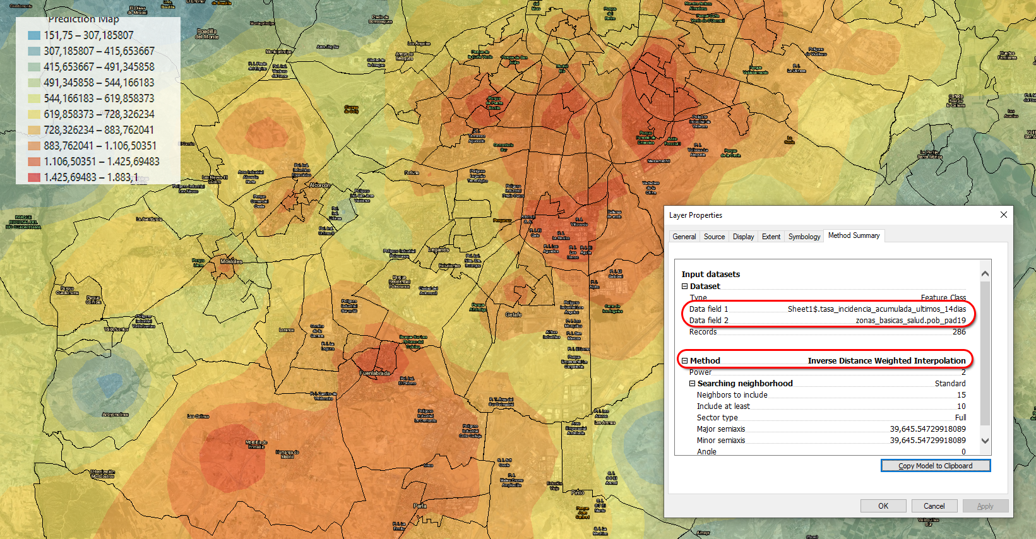Screen dimensions: 1036x539
Task: Select the Neighbors to include row
Action: click(830, 395)
